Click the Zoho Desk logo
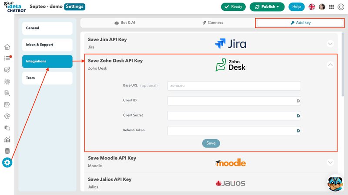This screenshot has width=348, height=195. point(231,65)
